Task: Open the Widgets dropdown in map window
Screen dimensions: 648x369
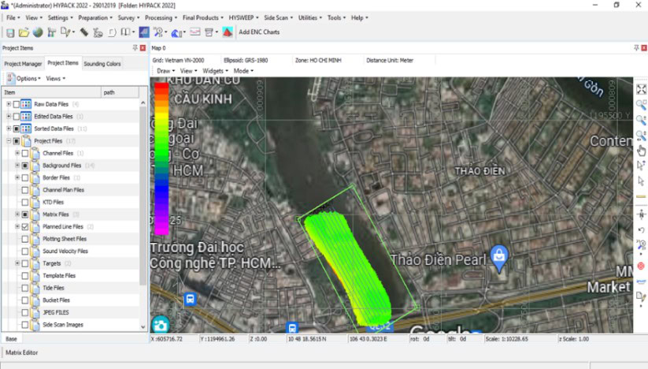Action: tap(215, 71)
